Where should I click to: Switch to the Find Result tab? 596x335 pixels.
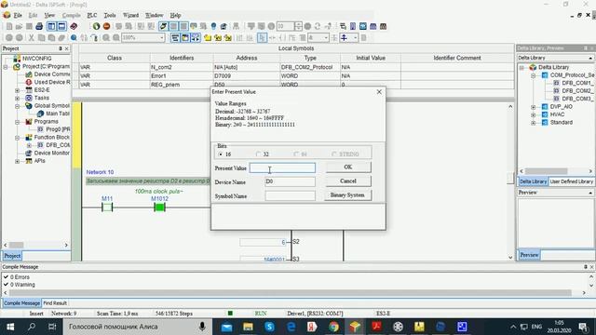click(55, 303)
